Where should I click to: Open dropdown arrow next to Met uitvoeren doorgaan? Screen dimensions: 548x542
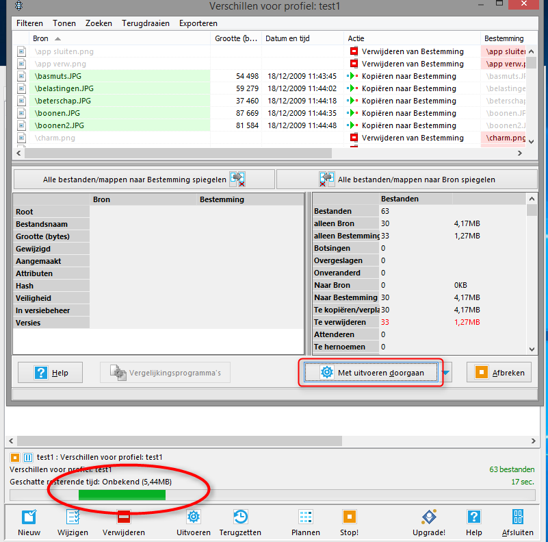[446, 373]
